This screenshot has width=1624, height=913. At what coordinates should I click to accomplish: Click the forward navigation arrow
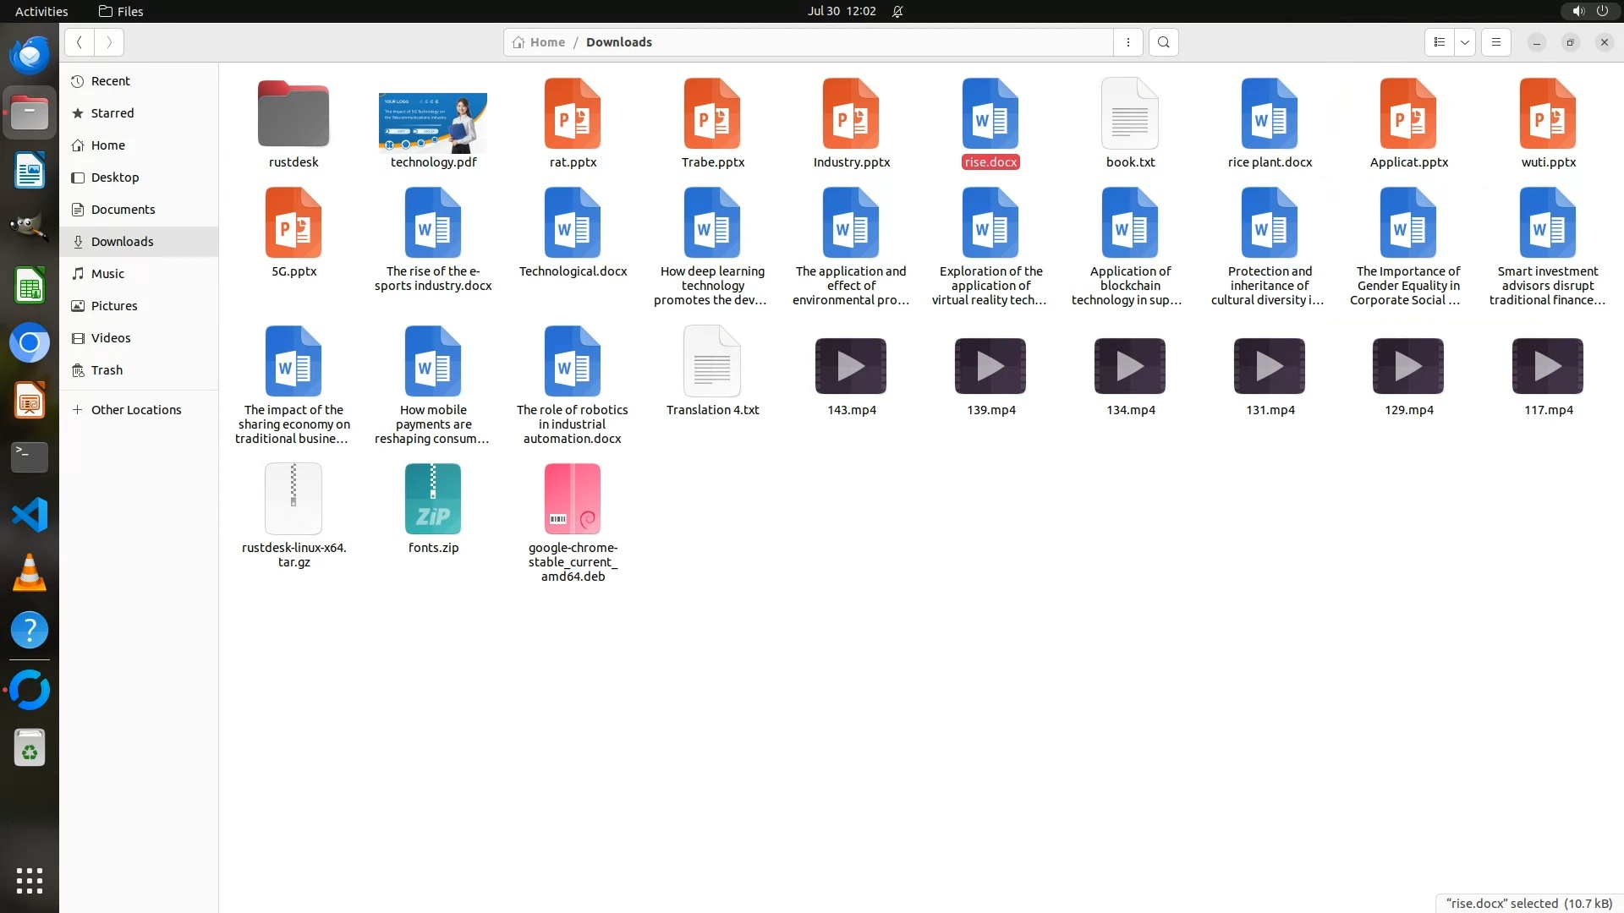109,42
